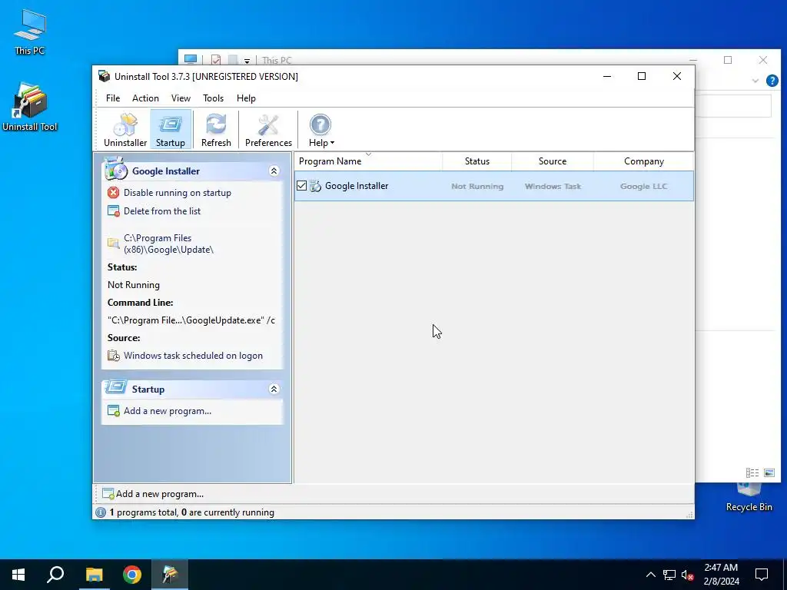Sort by Program Name column
The image size is (787, 590).
tap(368, 161)
